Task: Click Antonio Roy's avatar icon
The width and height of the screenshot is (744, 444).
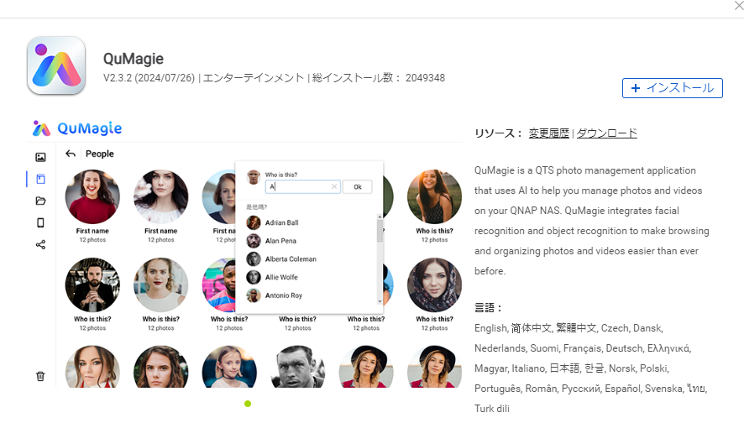Action: tap(254, 295)
